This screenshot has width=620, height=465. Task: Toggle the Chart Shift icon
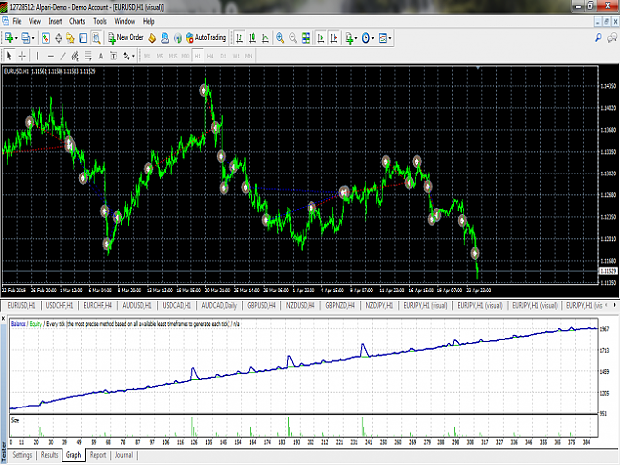tap(334, 38)
